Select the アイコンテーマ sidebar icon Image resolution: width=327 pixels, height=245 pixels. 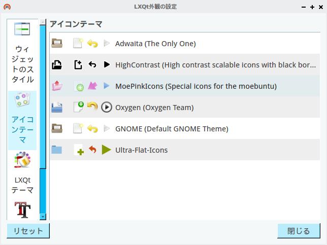click(x=22, y=100)
